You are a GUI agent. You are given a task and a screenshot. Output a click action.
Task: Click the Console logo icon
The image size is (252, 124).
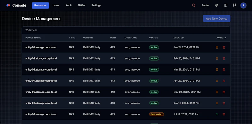pyautogui.click(x=8, y=5)
